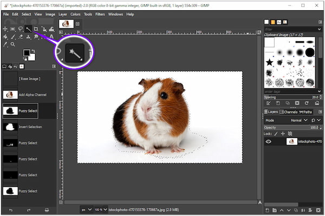
Task: Edit this brush button
Action: [x=269, y=103]
